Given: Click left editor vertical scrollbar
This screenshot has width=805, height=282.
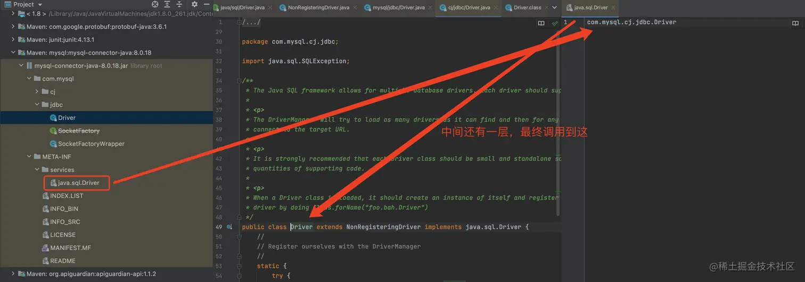Looking at the screenshot, I should point(558,122).
